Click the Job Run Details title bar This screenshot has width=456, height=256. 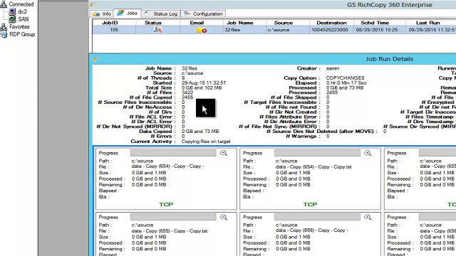tap(272, 59)
